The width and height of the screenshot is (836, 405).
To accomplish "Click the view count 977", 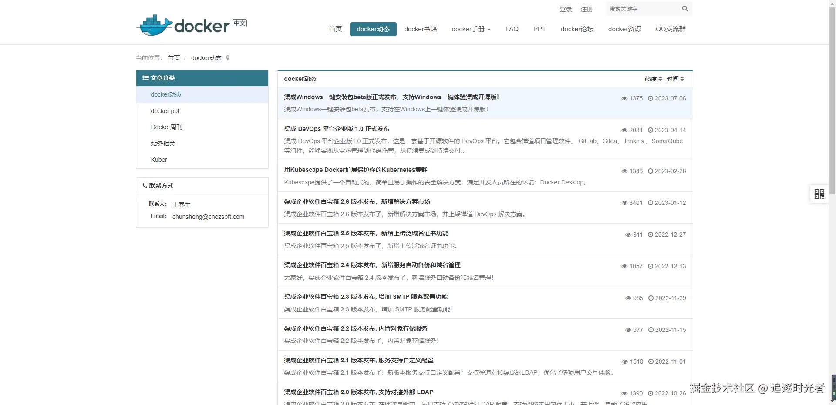I will (x=638, y=330).
